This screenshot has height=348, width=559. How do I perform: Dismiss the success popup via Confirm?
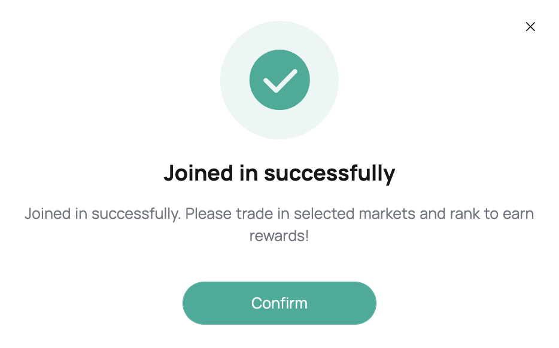point(279,303)
